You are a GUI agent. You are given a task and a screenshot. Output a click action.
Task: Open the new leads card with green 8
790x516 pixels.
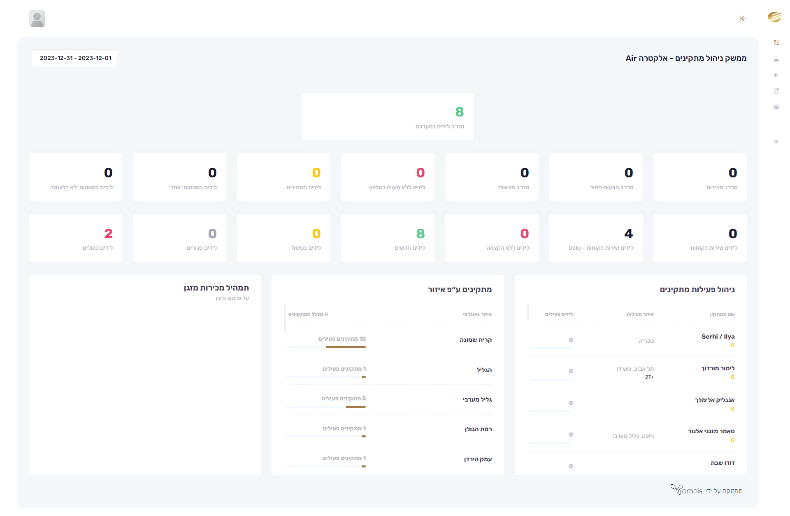click(388, 238)
